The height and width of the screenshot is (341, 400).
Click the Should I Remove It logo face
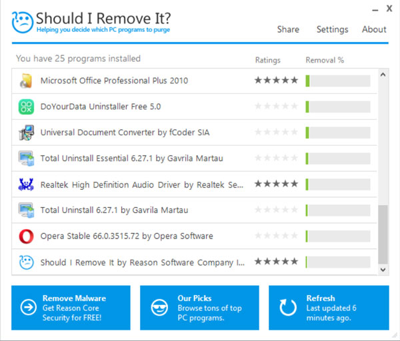(x=23, y=22)
